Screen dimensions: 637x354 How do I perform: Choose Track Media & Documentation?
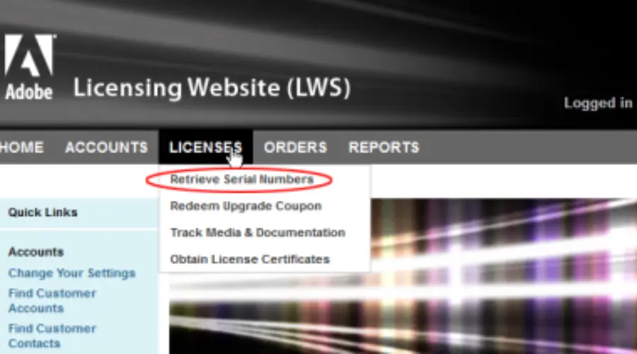(x=258, y=232)
